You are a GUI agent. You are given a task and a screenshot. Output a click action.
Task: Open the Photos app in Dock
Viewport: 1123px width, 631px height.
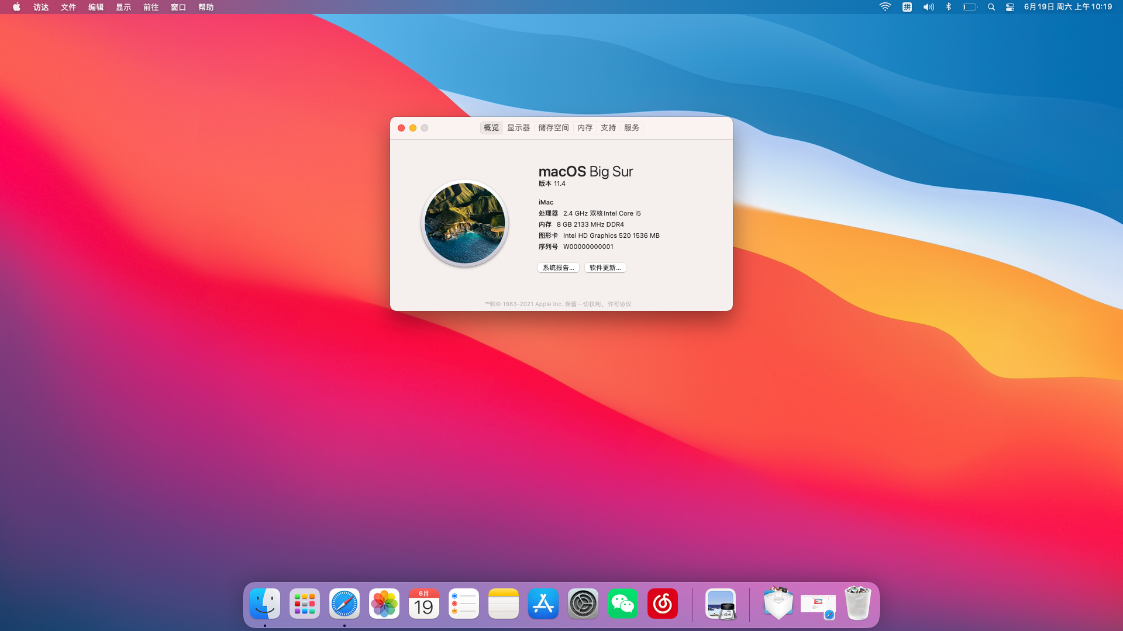pyautogui.click(x=384, y=604)
